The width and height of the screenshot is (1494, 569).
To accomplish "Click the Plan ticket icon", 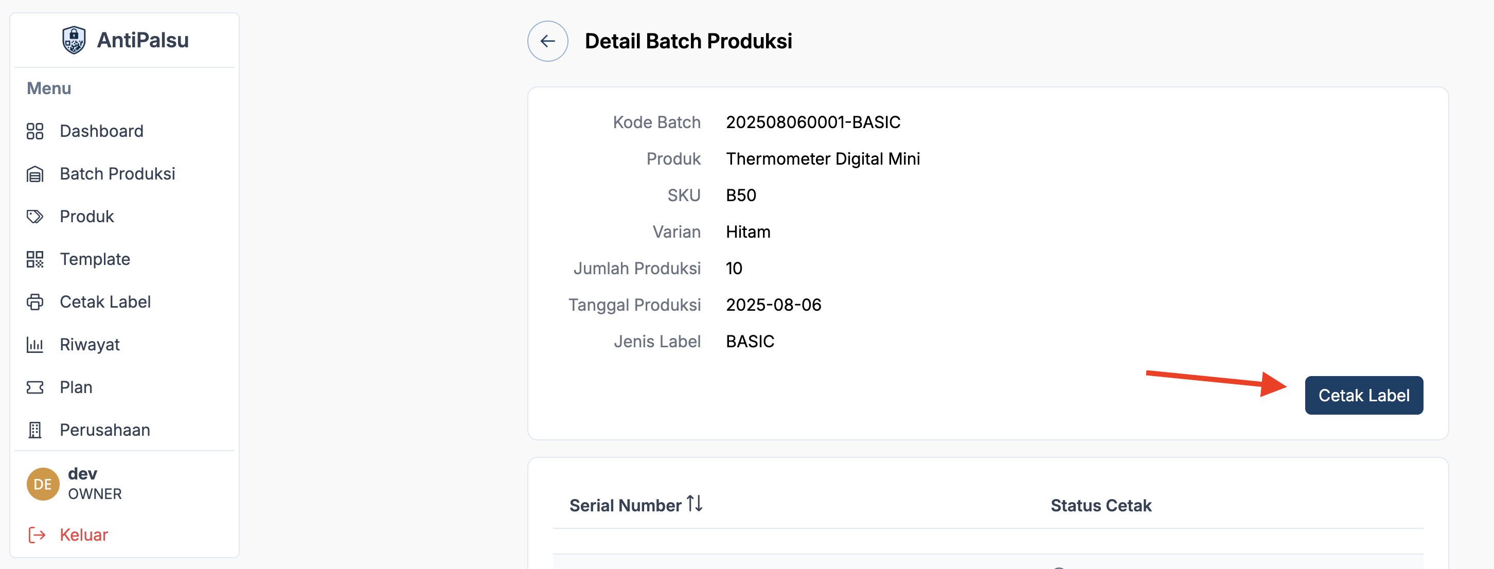I will click(35, 387).
